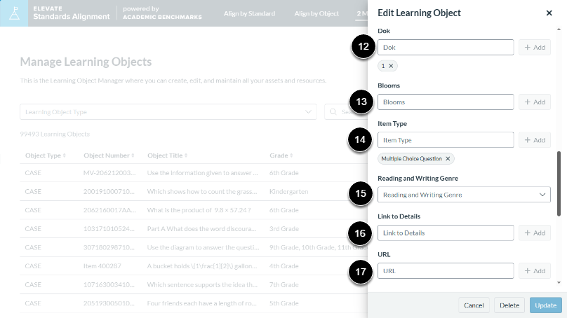Screen dimensions: 567x318
Task: Click the Add button beside Item Type
Action: [x=535, y=140]
